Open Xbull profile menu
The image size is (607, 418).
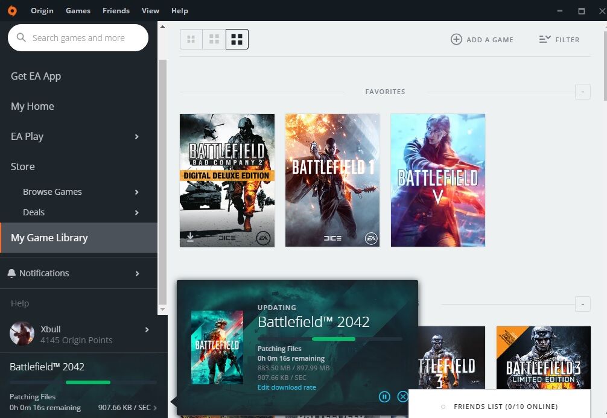(147, 330)
